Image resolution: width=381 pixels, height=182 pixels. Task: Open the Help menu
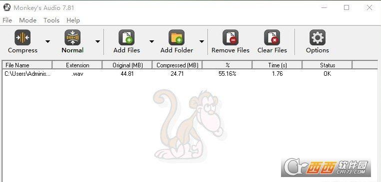click(73, 20)
